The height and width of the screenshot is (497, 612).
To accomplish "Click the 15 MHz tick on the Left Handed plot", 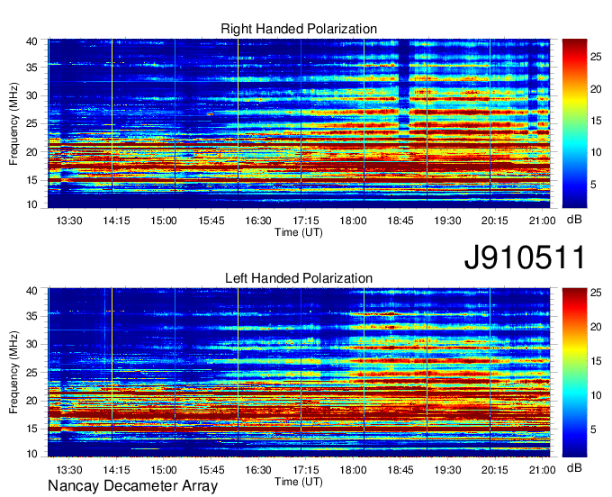I will (31, 429).
